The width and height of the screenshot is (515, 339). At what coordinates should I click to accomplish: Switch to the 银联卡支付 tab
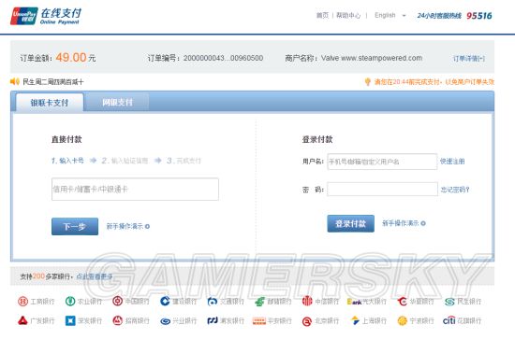coord(50,103)
